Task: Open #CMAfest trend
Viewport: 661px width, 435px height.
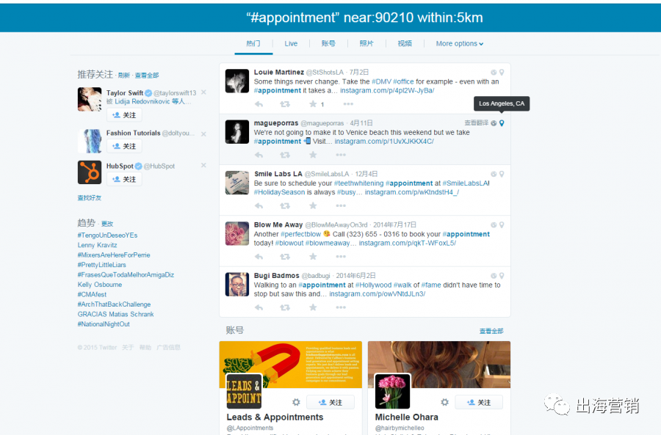Action: [92, 294]
